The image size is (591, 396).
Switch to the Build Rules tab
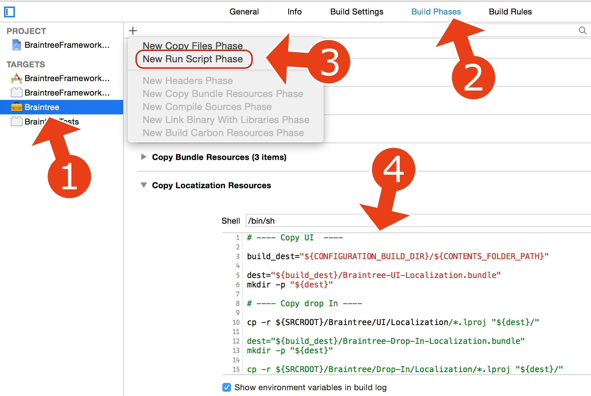point(510,12)
